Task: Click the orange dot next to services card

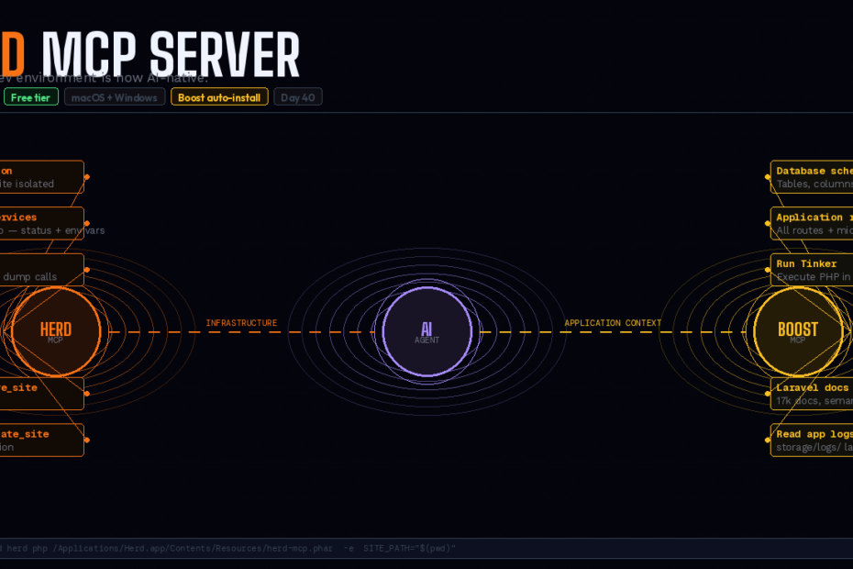Action: [85, 223]
